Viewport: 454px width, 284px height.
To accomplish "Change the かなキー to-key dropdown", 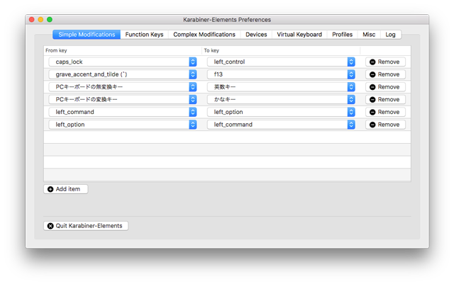I will 281,99.
